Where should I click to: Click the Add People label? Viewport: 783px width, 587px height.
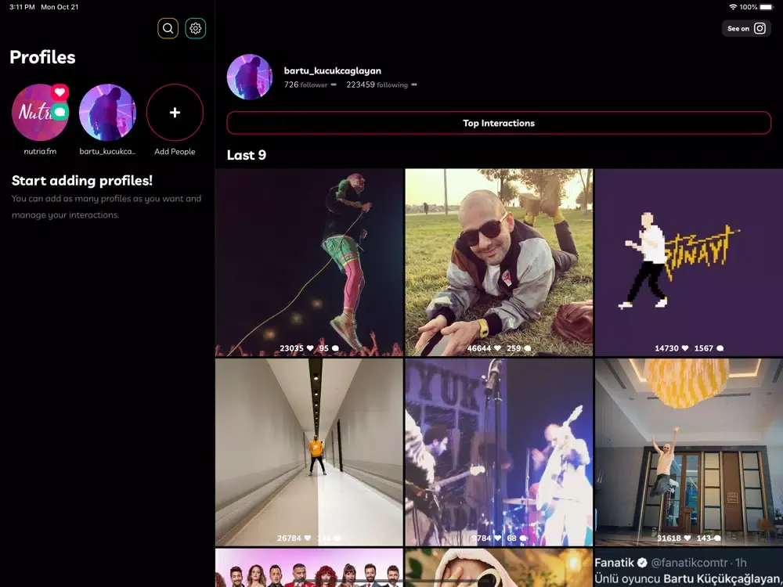[175, 152]
